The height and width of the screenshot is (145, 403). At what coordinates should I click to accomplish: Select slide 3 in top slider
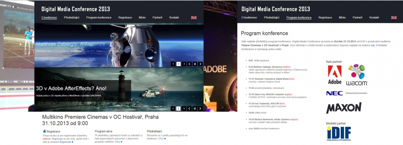click(184, 64)
